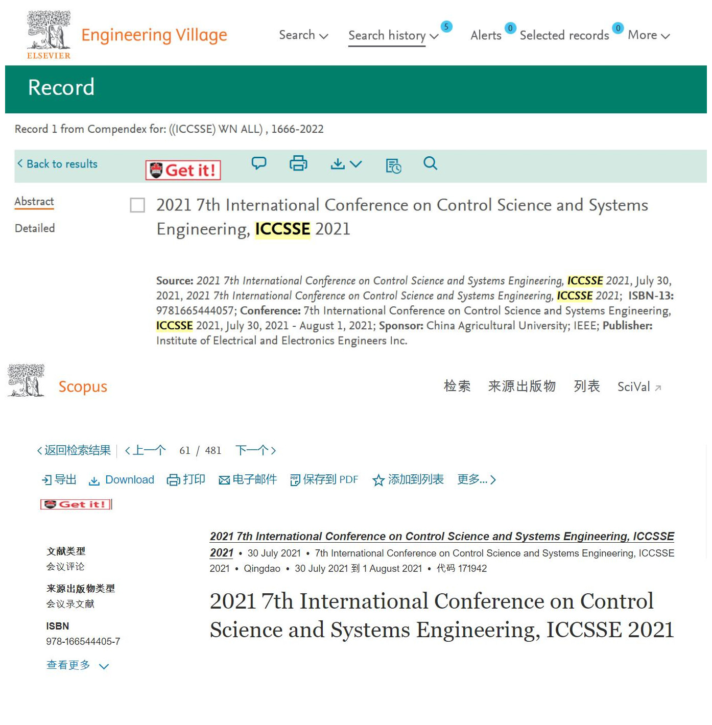Click the 会议录文献 source type text

pos(70,603)
